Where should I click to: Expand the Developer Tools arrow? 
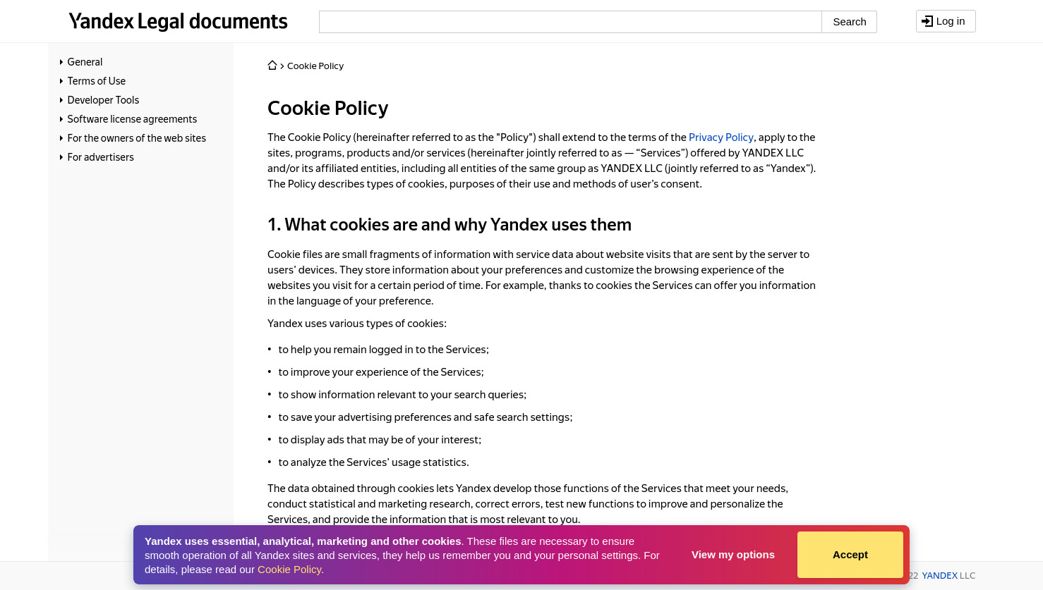(61, 100)
